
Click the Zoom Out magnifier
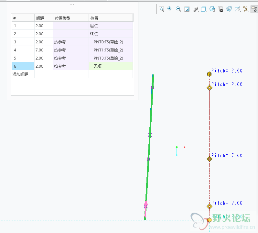coord(178,9)
